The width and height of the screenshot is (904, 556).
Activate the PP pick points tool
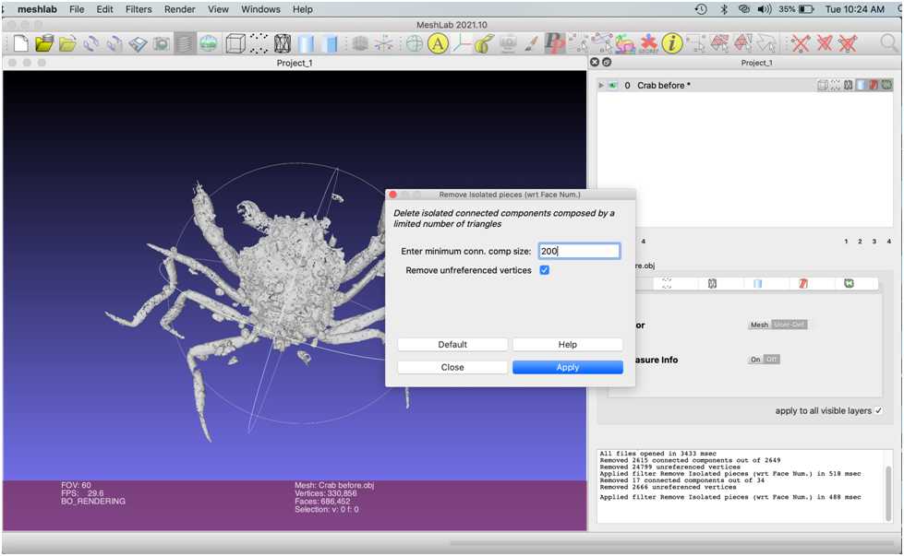(555, 43)
